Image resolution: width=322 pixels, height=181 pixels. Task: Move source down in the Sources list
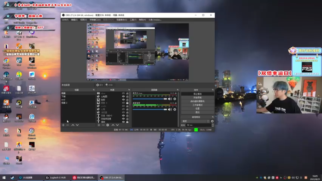point(117,125)
